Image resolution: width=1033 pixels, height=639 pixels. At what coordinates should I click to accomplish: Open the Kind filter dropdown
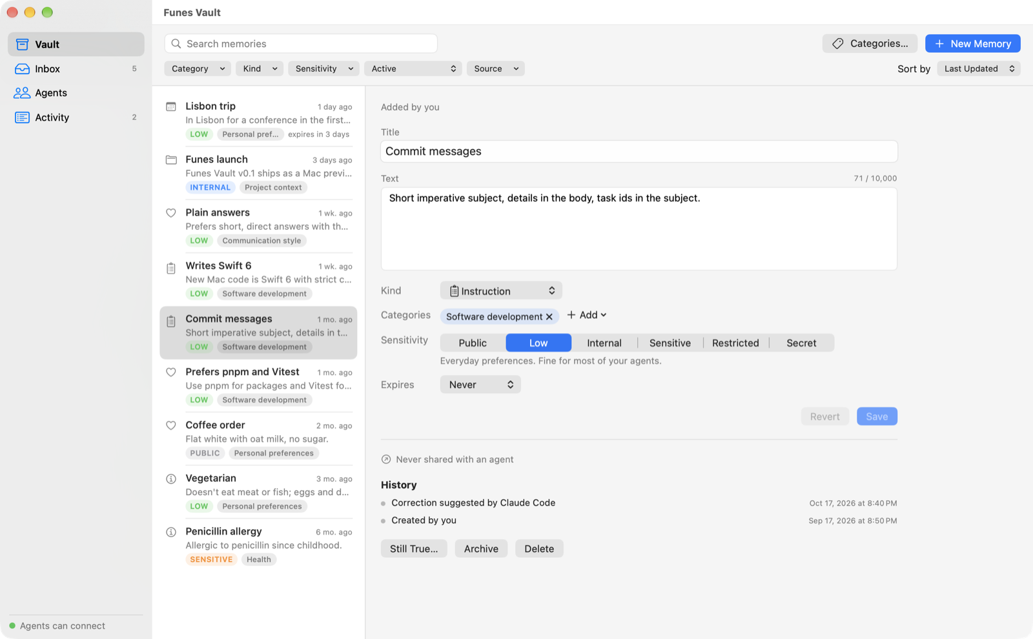click(x=260, y=68)
